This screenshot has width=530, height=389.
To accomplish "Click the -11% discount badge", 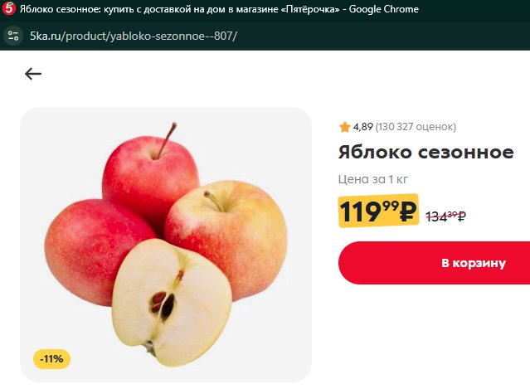I will coord(51,358).
